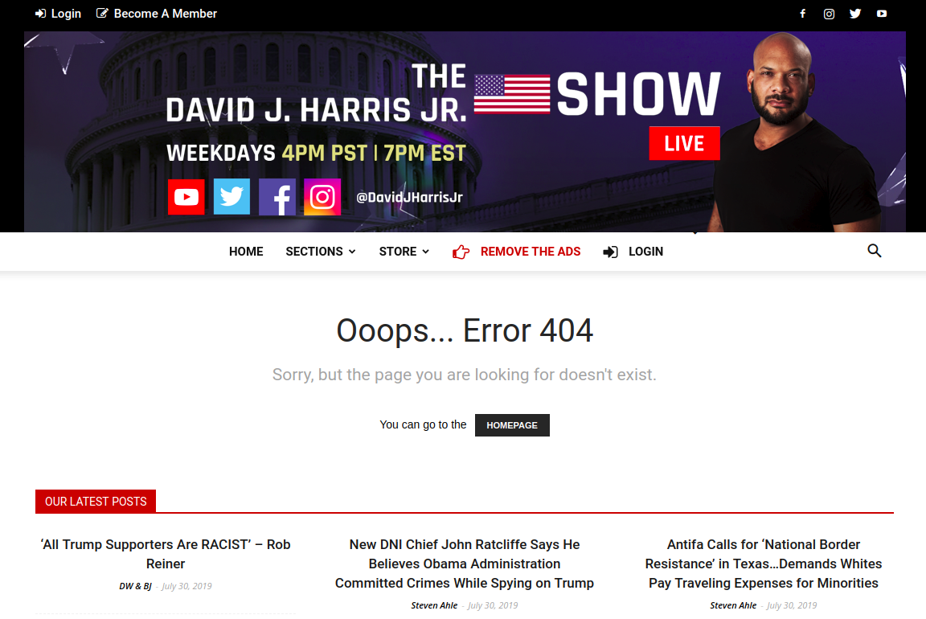Viewport: 926px width, 619px height.
Task: Open 'All Trump Supporters Are RACIST' article
Action: [166, 554]
